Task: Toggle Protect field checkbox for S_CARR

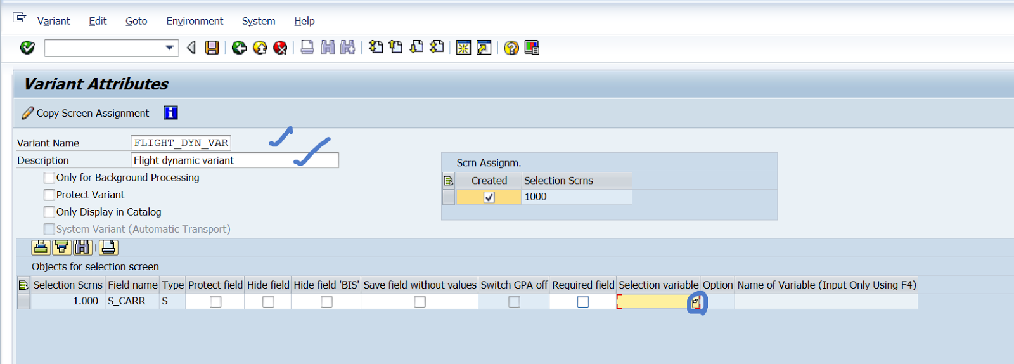Action: click(215, 302)
